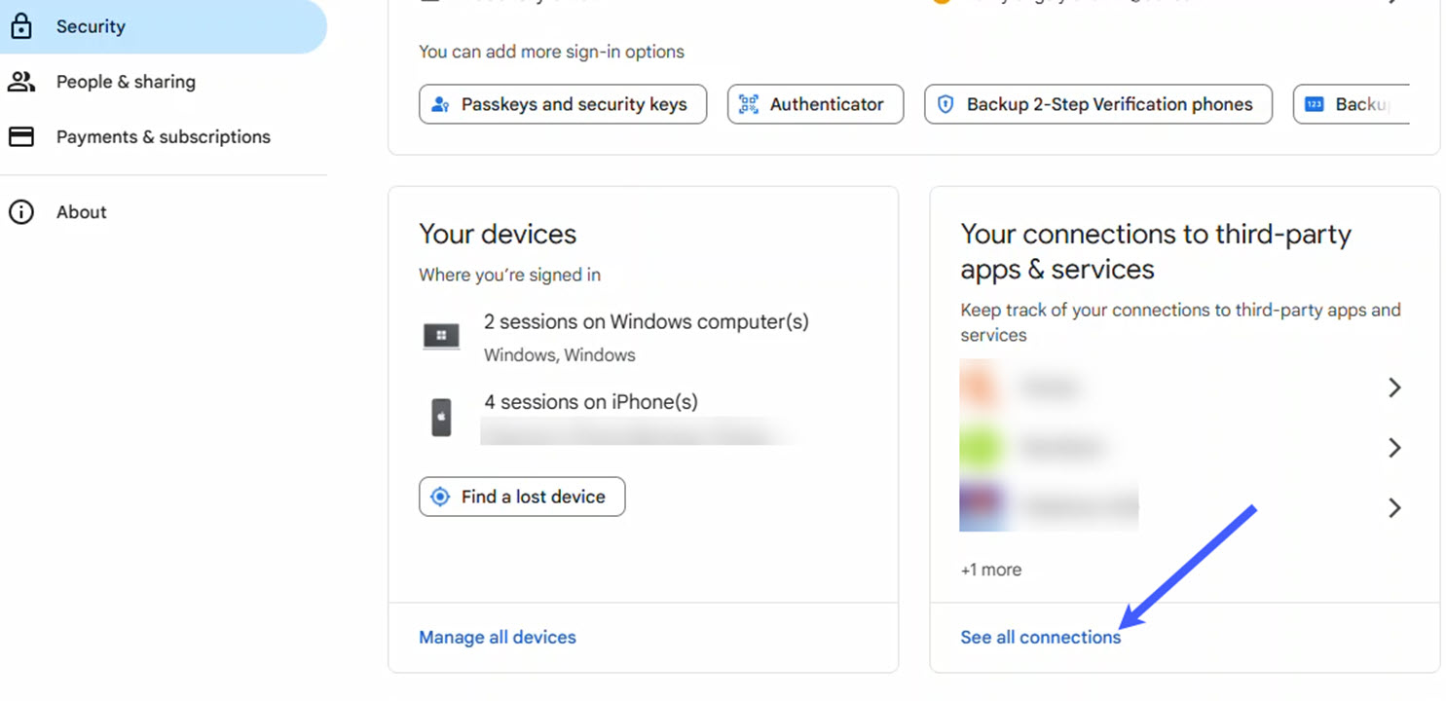Open See all connections

[x=1040, y=637]
